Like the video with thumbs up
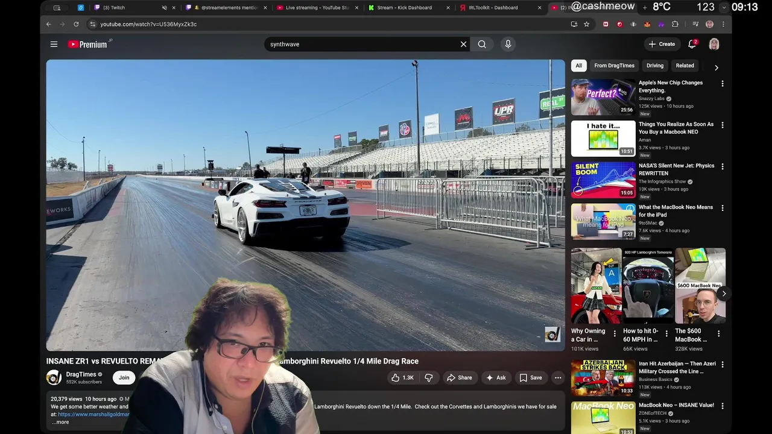The width and height of the screenshot is (772, 434). (402, 378)
